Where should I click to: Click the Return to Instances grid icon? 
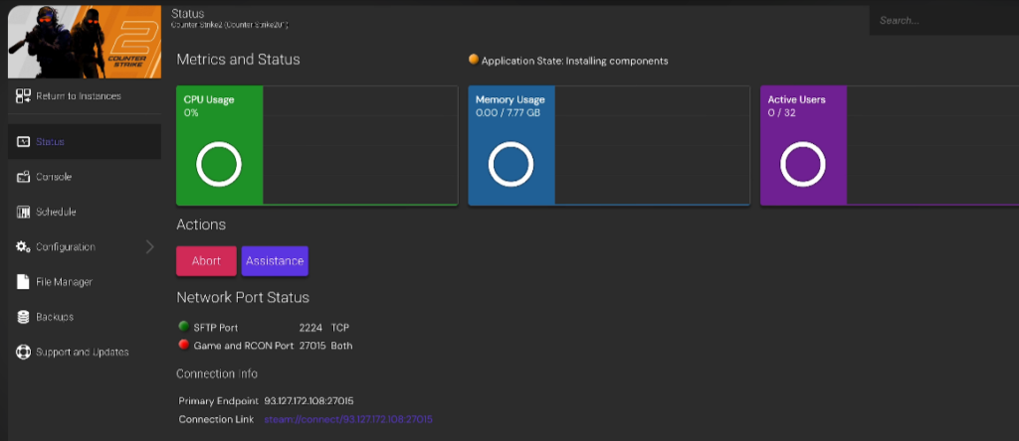point(23,96)
